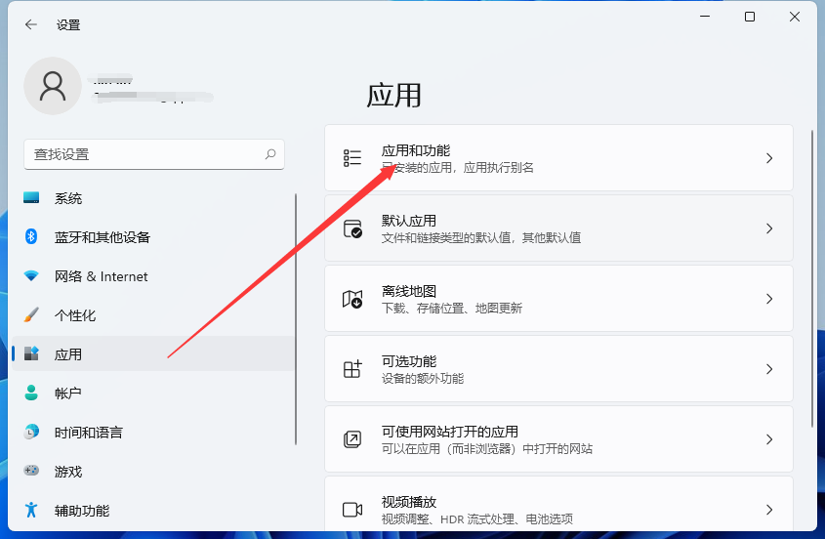The image size is (825, 539).
Task: Expand the 应用和功能 chevron
Action: 769,158
